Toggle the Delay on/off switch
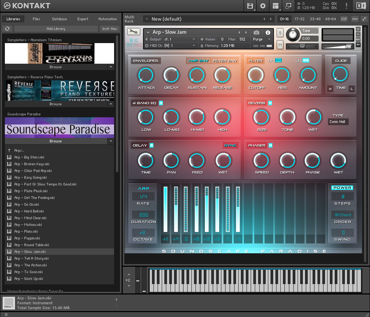The width and height of the screenshot is (370, 317). pos(152,145)
